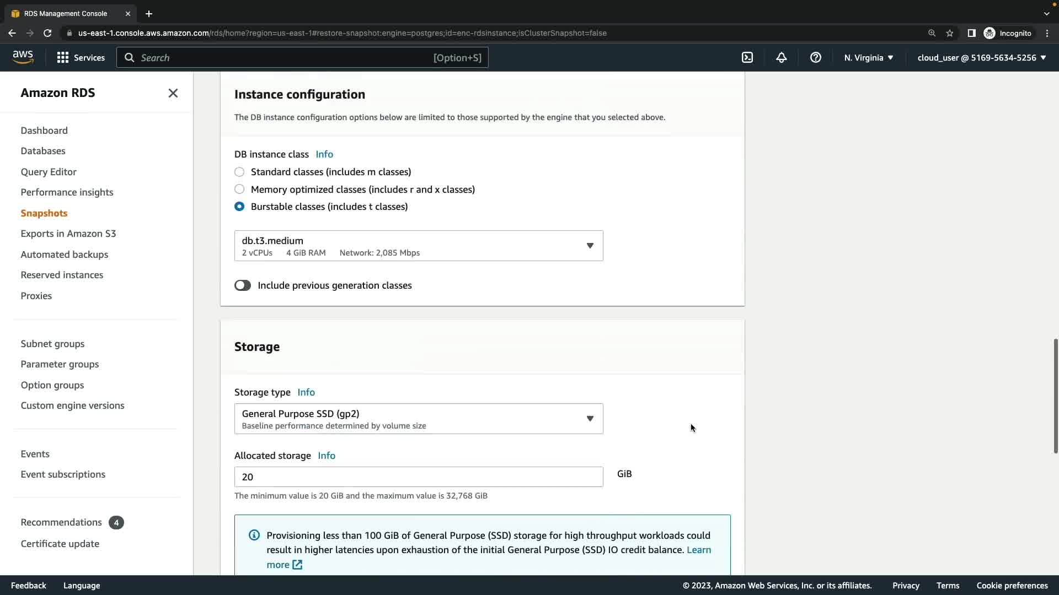Open AWS CloudShell icon in top bar
The height and width of the screenshot is (595, 1059).
pos(747,58)
